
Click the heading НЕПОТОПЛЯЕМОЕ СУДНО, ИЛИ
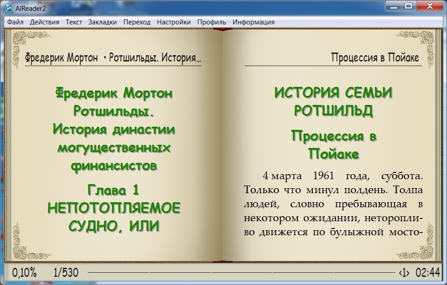[114, 217]
